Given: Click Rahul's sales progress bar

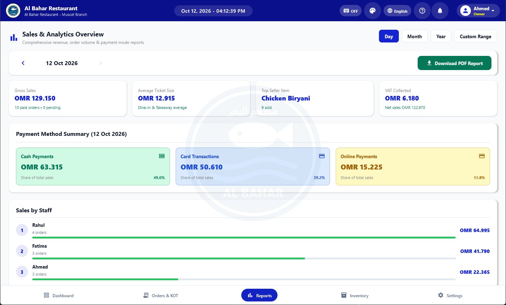Looking at the screenshot, I should tap(244, 237).
